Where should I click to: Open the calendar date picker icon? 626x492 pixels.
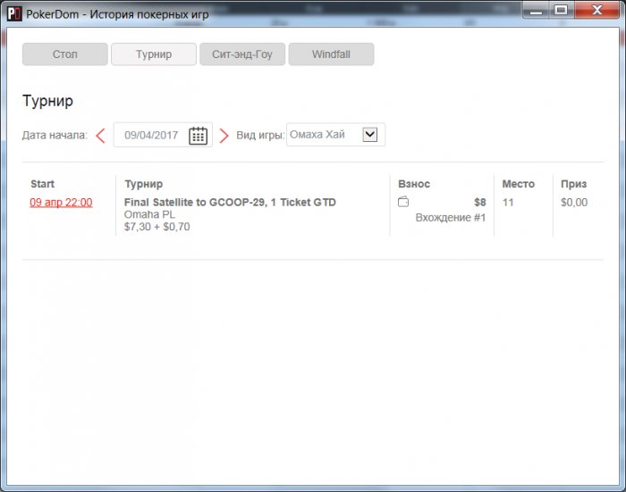198,136
